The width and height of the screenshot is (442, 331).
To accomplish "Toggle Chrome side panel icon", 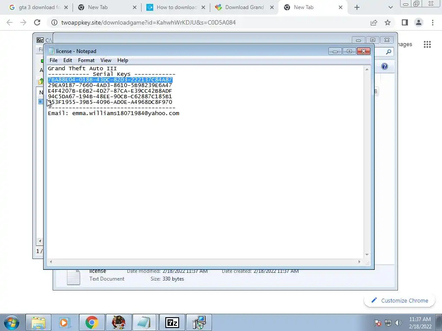I will [x=405, y=22].
